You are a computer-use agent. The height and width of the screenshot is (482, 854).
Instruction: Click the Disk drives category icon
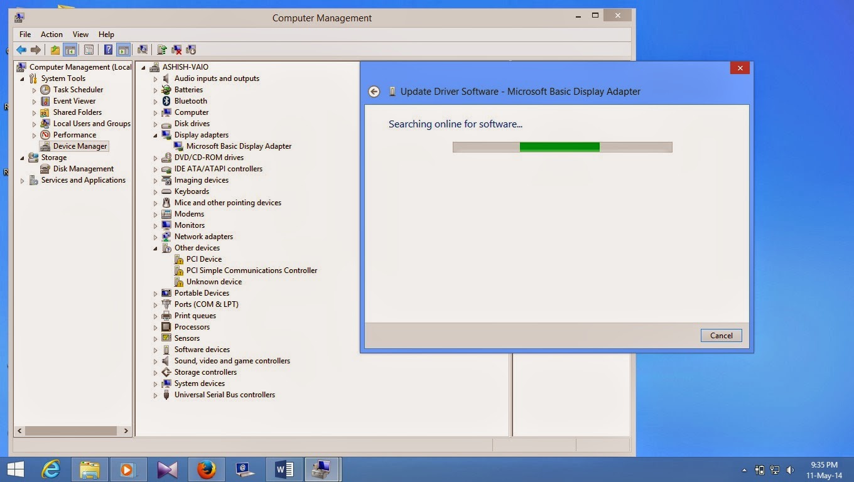pos(166,124)
